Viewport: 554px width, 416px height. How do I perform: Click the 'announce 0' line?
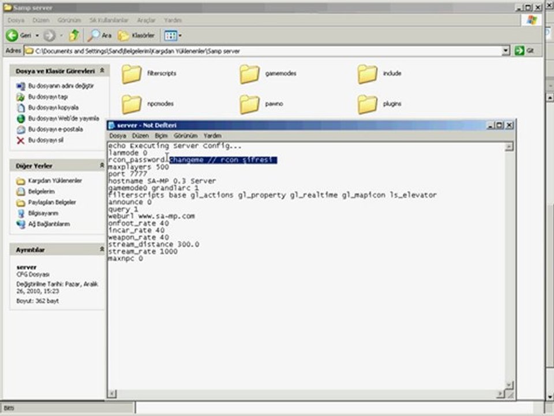(130, 202)
